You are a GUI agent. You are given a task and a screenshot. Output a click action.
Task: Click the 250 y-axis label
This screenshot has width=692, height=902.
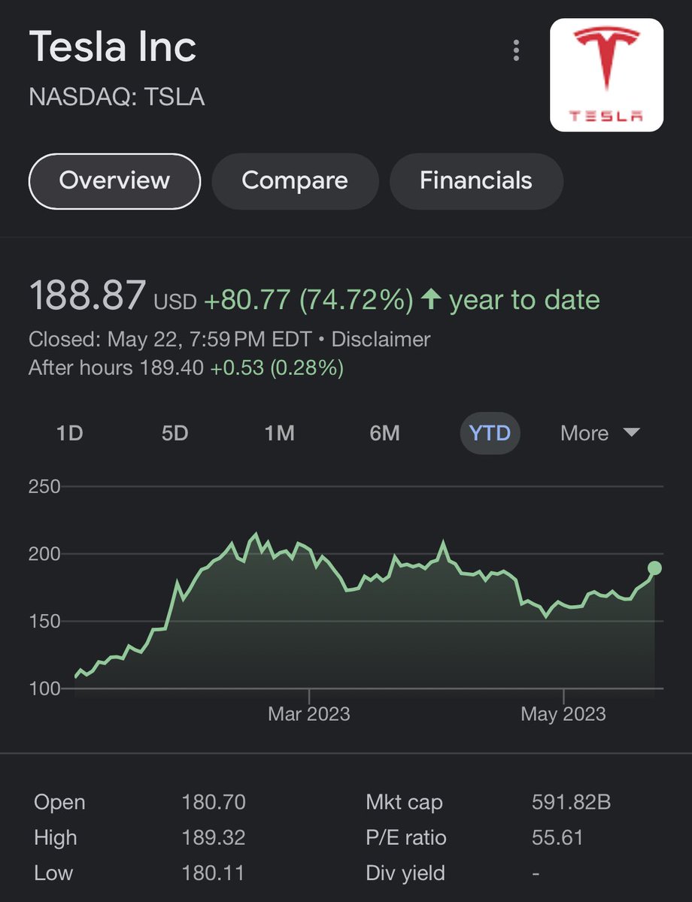point(44,487)
